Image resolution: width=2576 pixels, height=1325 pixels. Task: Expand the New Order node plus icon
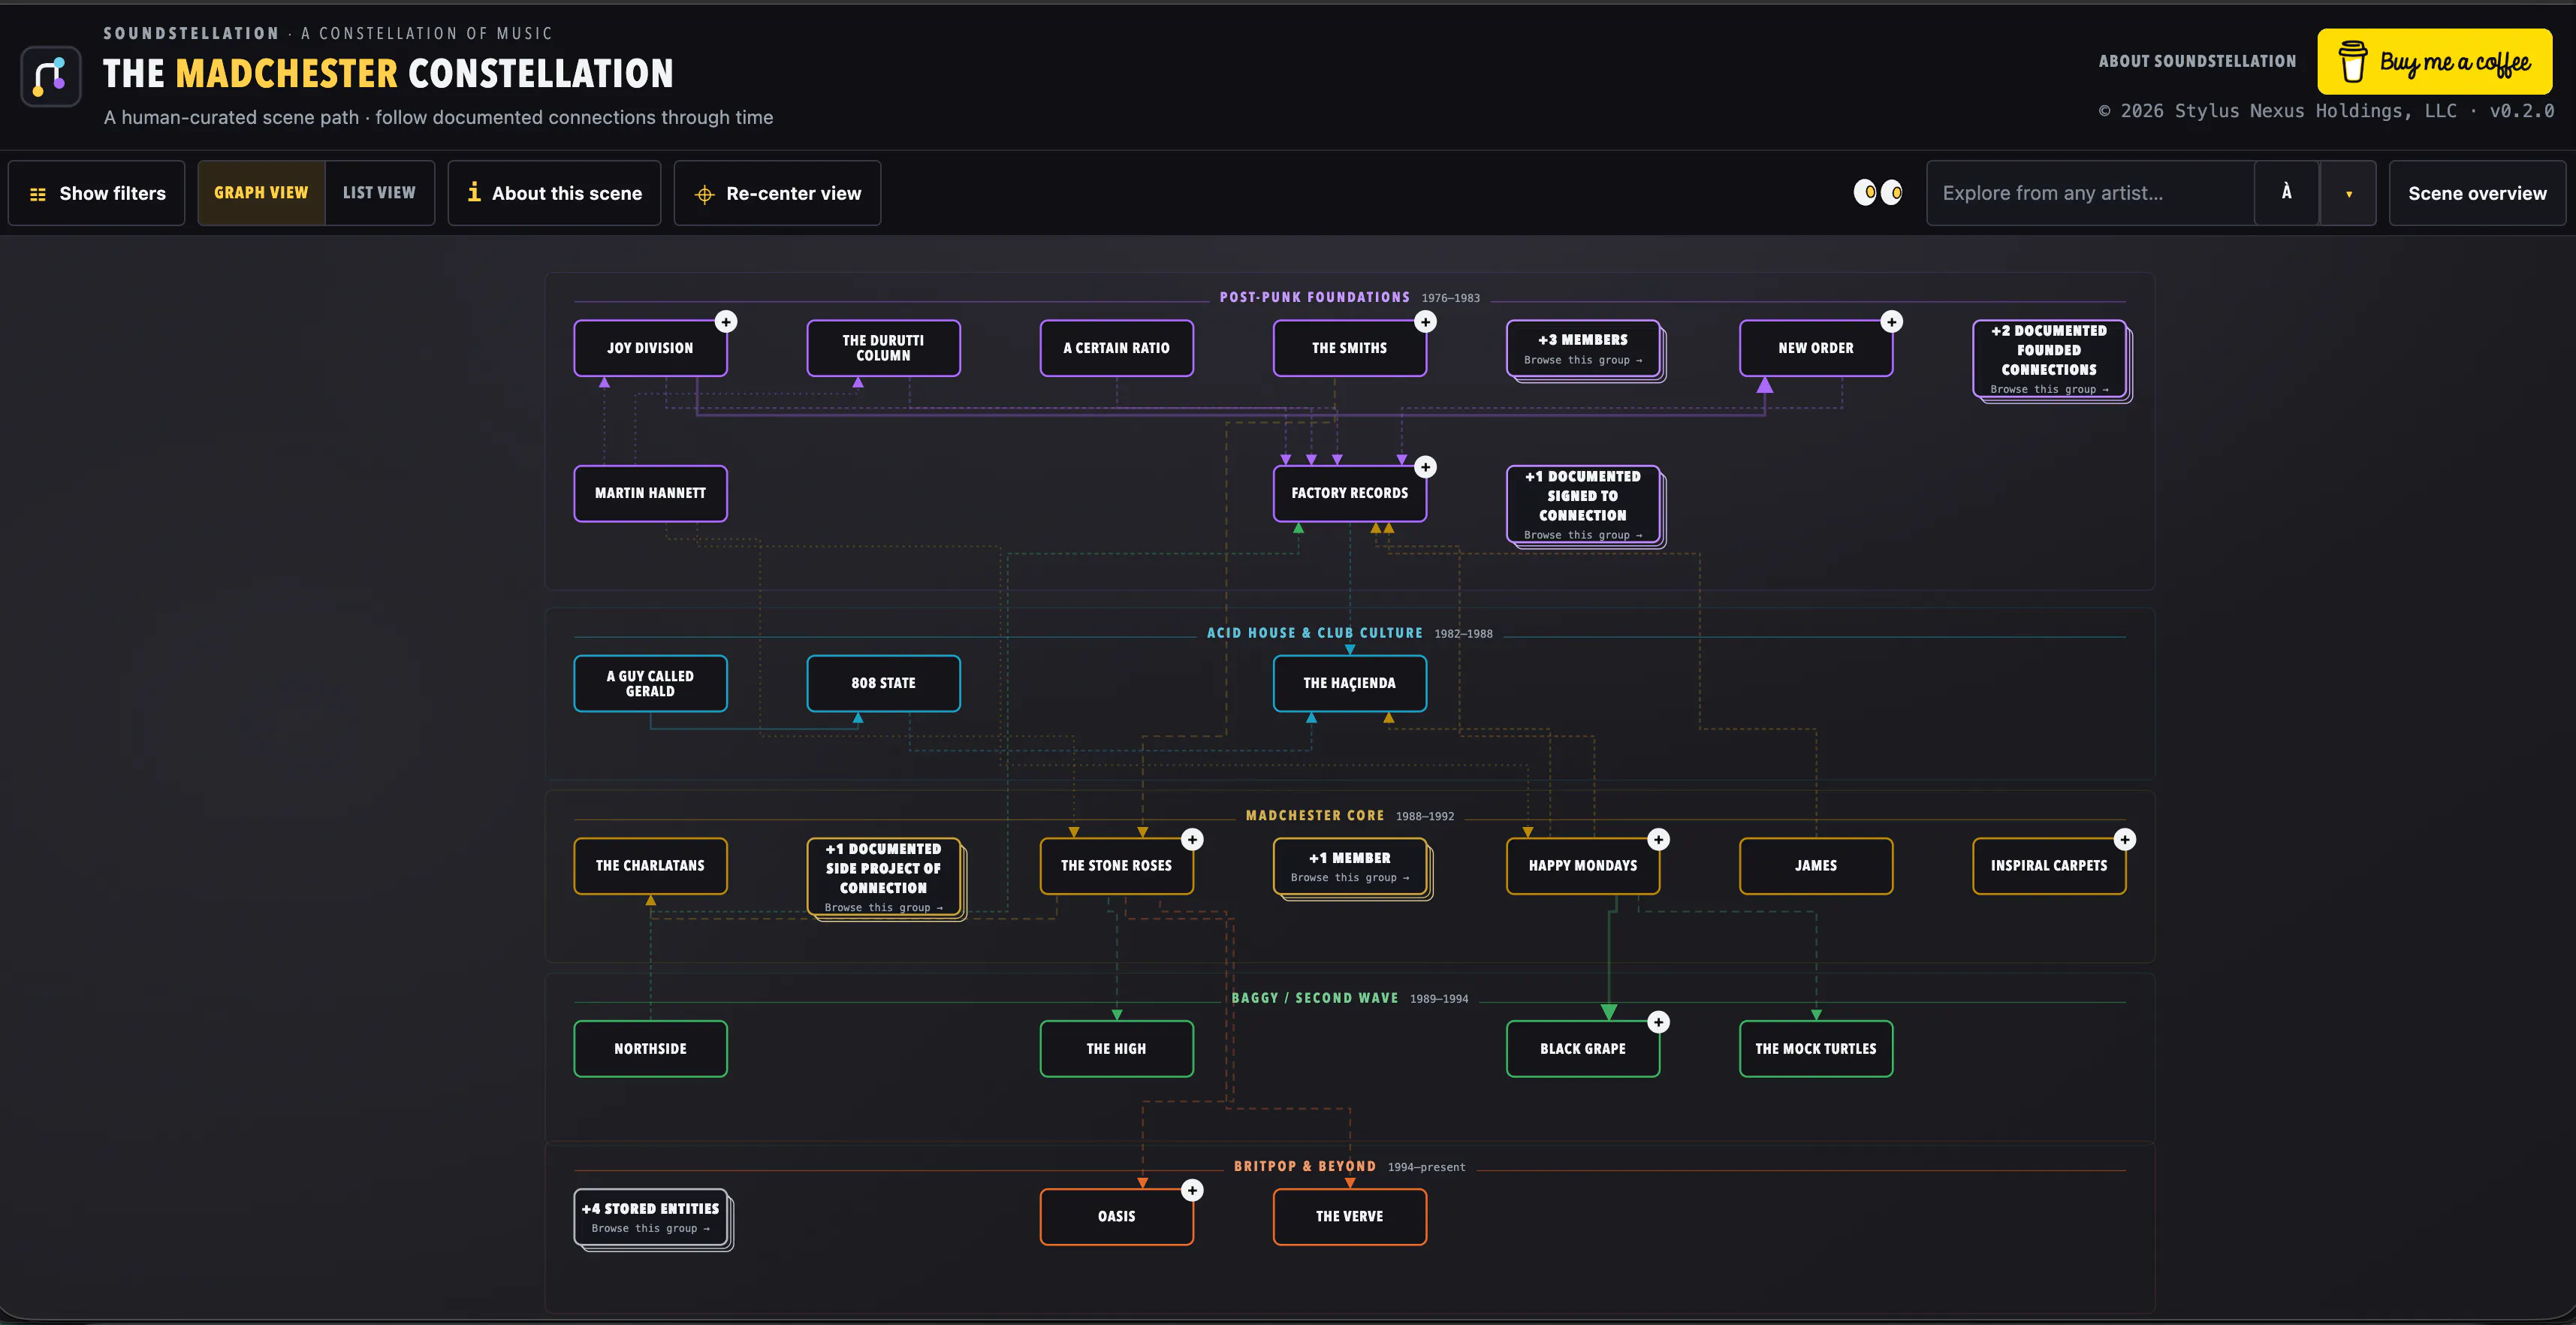click(x=1891, y=321)
